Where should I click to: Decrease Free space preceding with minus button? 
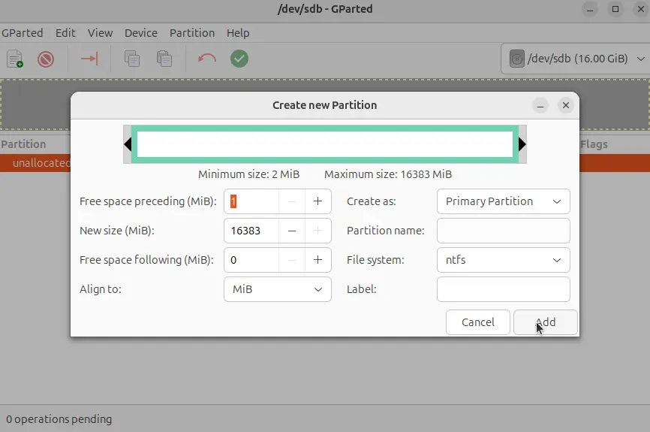coord(292,201)
